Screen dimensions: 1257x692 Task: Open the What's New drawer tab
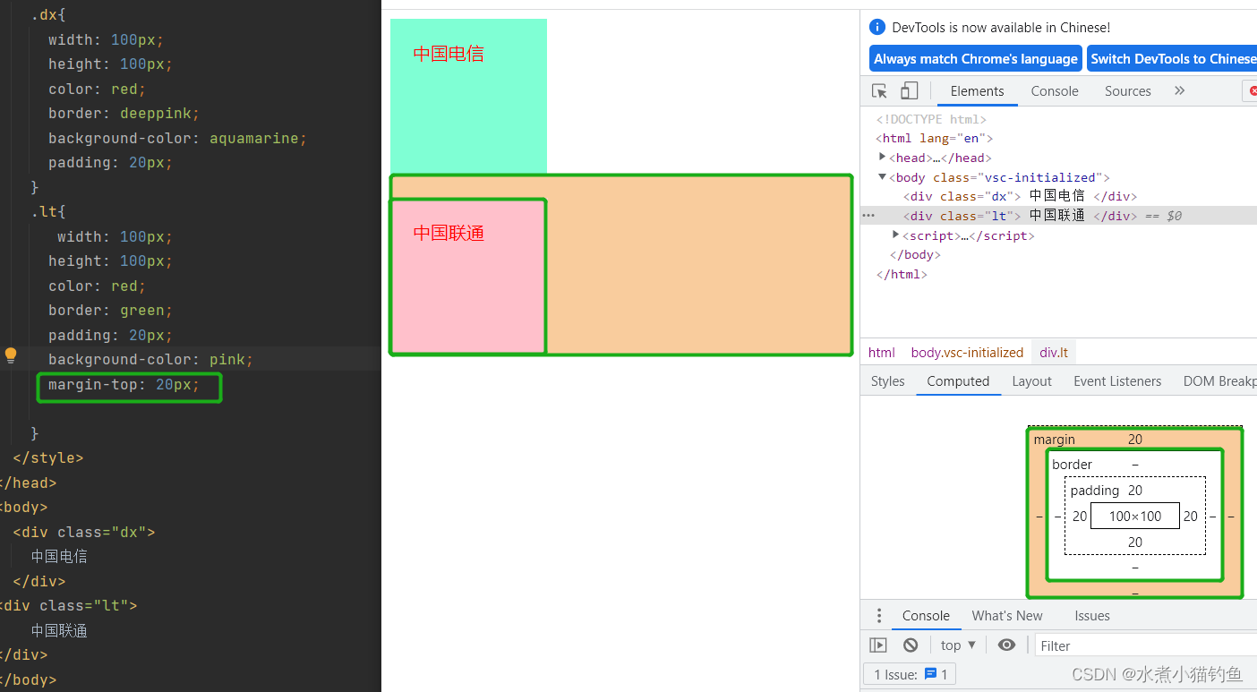click(1007, 616)
